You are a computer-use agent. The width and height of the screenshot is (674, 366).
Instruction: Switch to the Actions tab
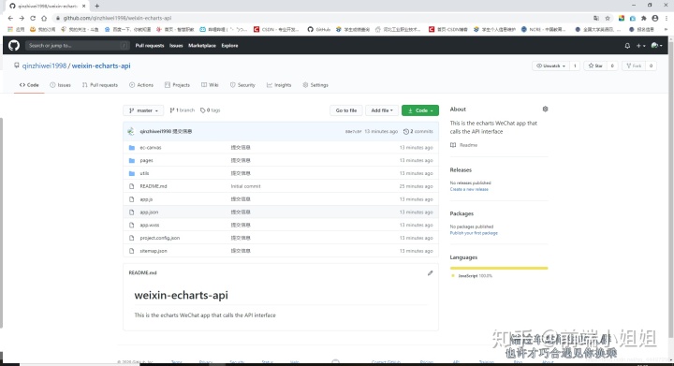click(x=141, y=85)
